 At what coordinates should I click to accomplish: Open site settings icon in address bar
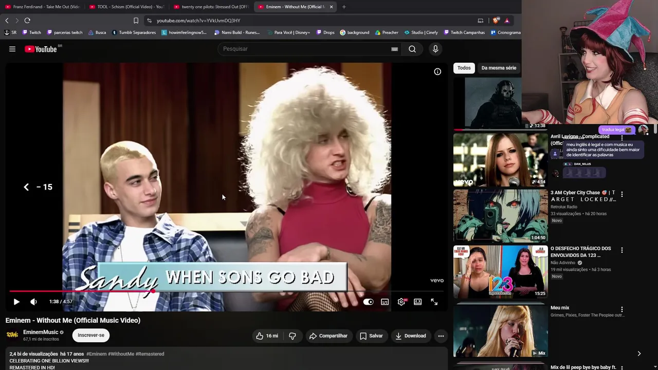[149, 21]
